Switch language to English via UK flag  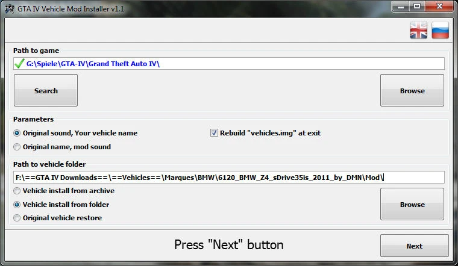coord(419,30)
